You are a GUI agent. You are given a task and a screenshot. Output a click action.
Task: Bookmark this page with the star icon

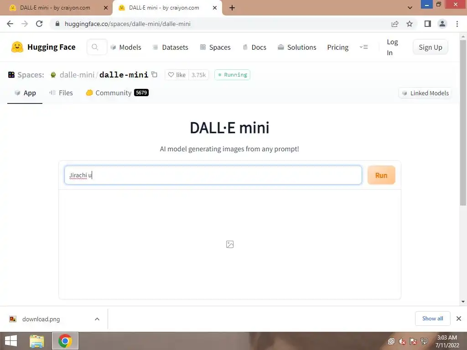click(x=410, y=24)
